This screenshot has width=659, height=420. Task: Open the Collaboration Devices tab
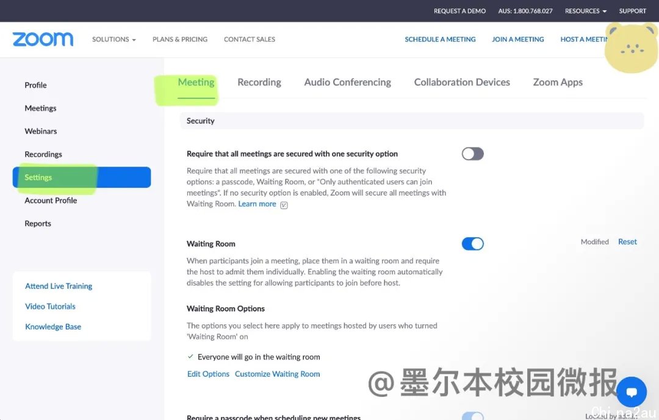click(462, 82)
